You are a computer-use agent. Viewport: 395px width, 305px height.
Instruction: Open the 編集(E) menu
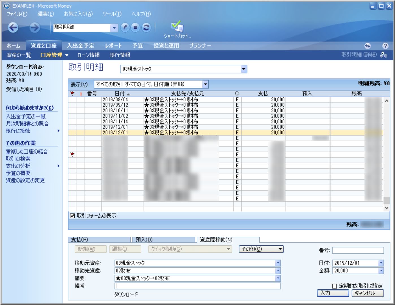click(46, 14)
